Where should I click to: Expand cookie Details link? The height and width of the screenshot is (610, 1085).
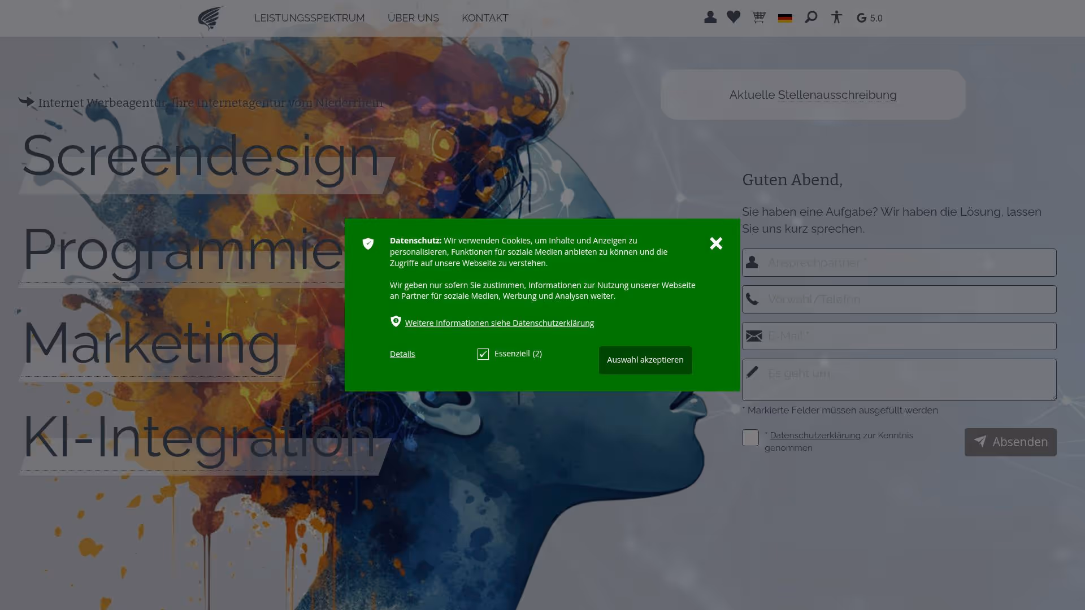(x=402, y=354)
